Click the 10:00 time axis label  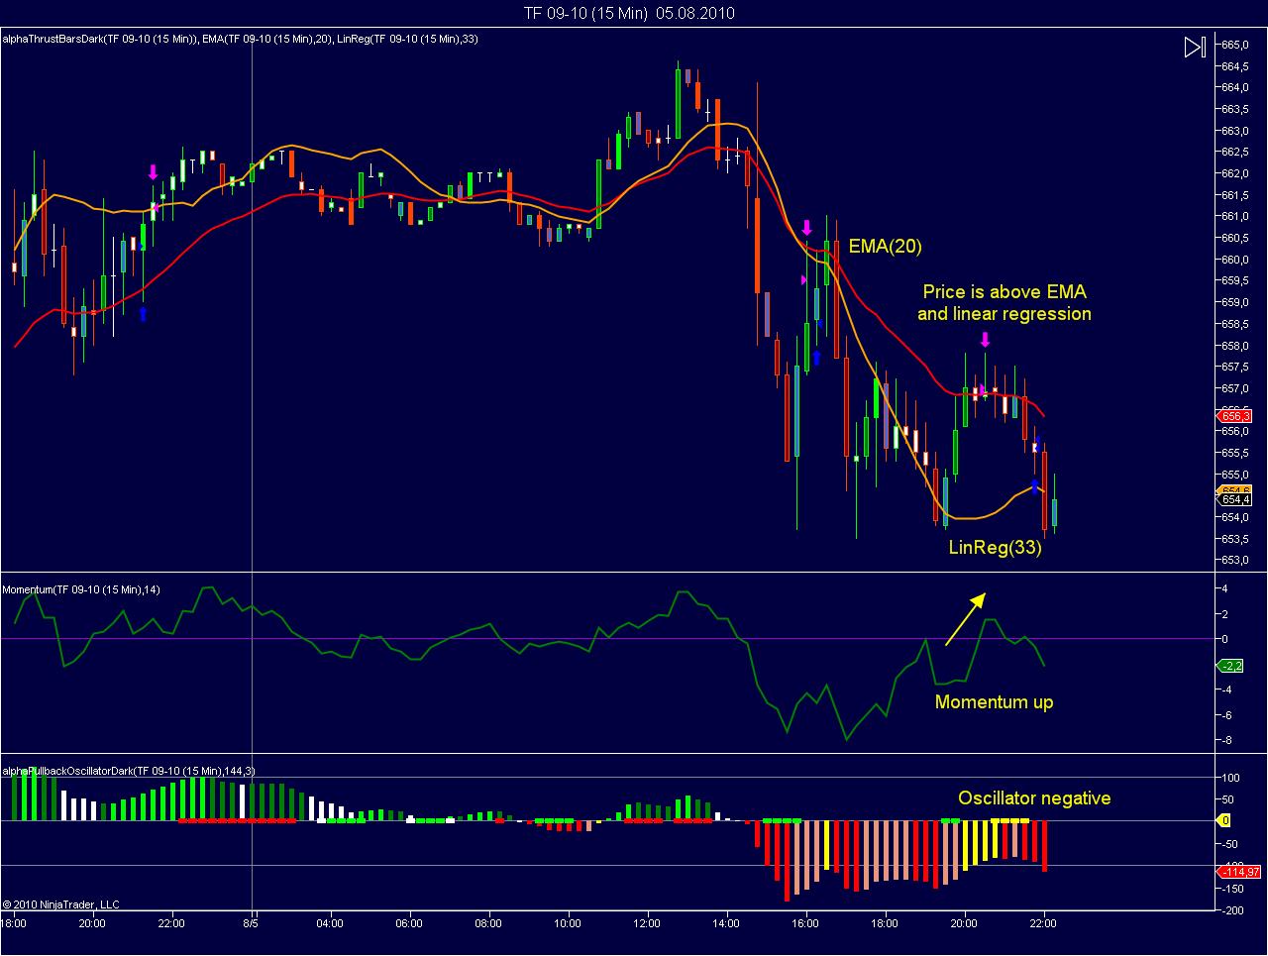pos(568,923)
